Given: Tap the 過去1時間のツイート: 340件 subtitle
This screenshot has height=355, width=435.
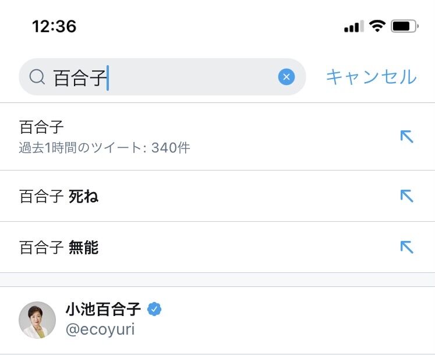Looking at the screenshot, I should coord(105,148).
